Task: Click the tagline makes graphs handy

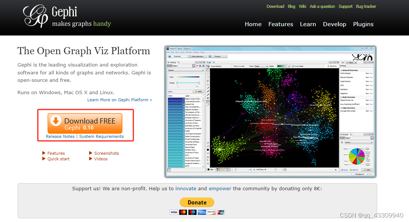Action: point(81,24)
